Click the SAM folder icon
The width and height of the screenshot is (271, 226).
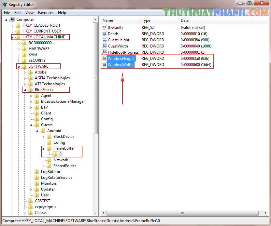(x=24, y=55)
